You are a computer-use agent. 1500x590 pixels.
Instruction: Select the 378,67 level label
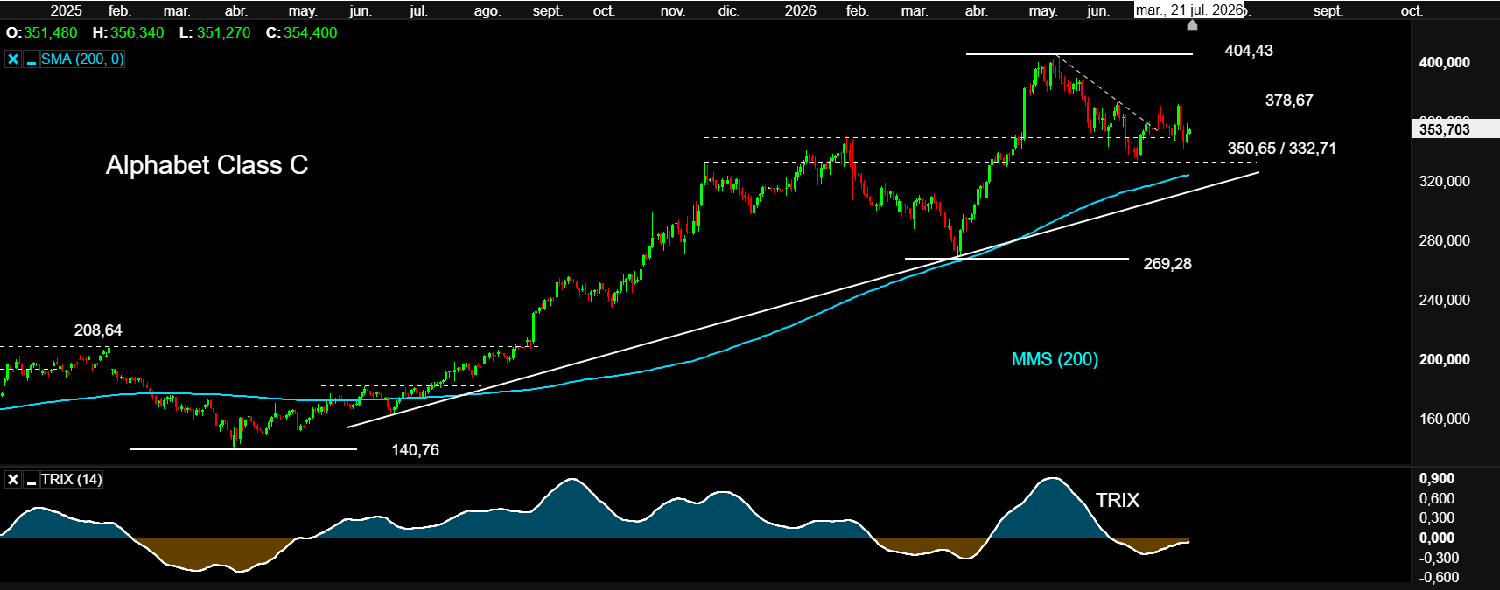[1289, 101]
